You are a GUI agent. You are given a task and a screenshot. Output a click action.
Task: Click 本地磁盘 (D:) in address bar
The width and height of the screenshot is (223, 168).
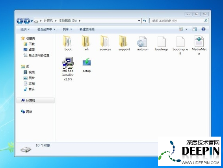[68, 21]
